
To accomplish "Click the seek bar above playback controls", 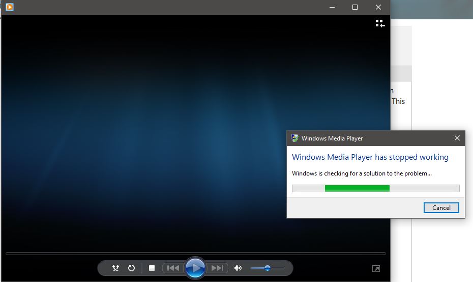I will click(x=195, y=254).
